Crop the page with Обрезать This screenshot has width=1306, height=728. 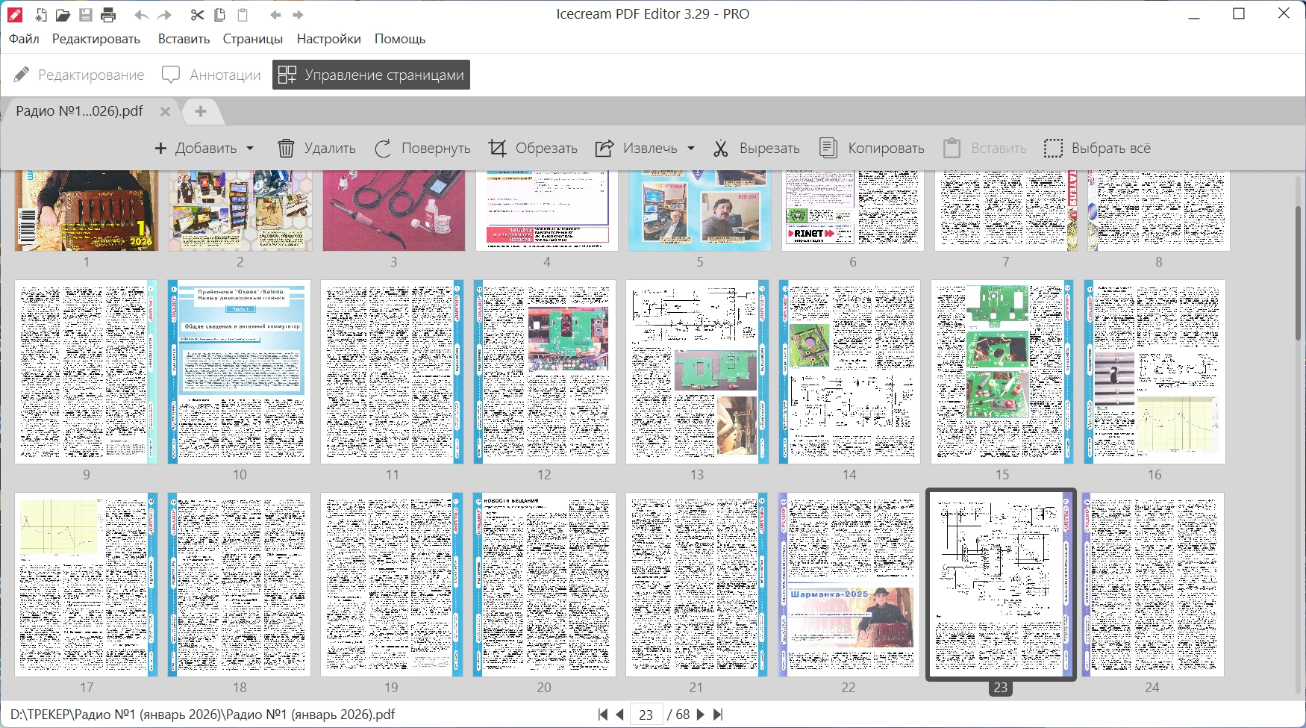click(x=533, y=149)
